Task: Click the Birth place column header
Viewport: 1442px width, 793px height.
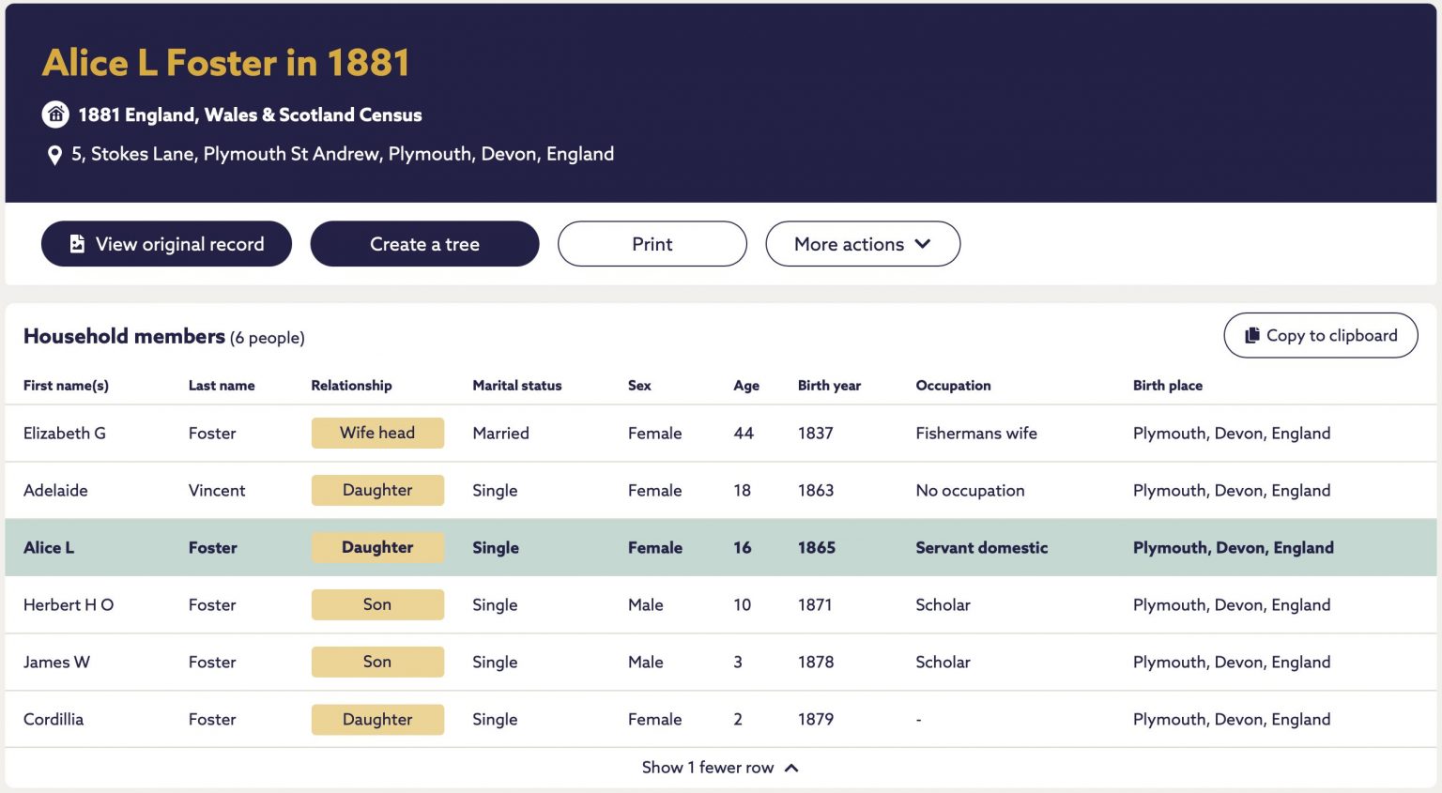Action: coord(1167,386)
